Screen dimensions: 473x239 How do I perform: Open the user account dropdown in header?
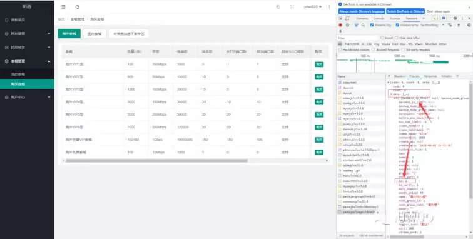(x=313, y=7)
